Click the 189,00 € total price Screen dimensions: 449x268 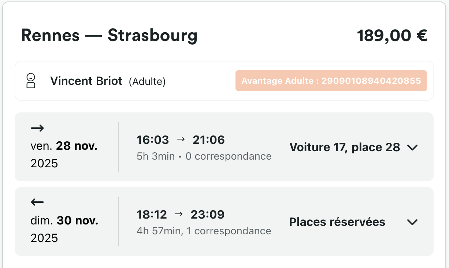(x=392, y=36)
